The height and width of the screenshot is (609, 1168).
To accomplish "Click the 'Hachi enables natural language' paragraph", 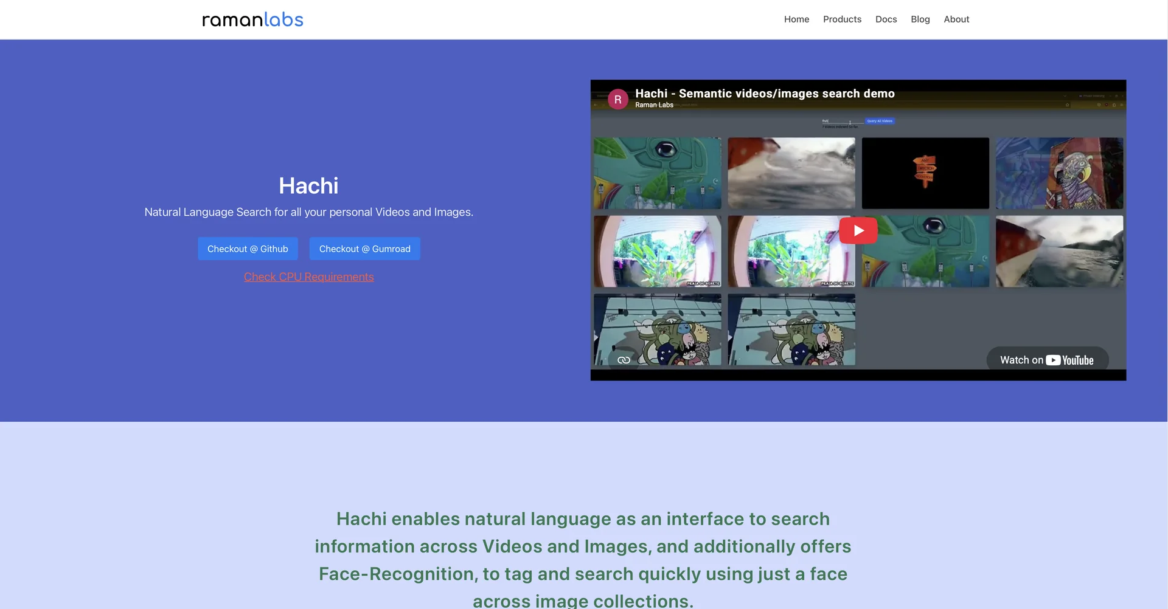I will pyautogui.click(x=583, y=560).
